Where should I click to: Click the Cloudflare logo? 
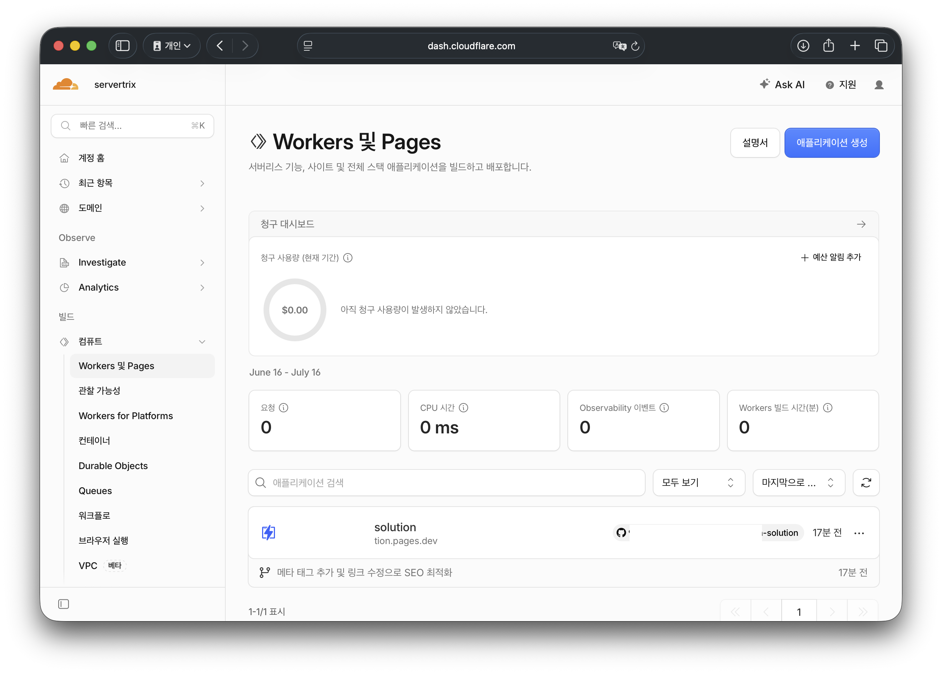(x=66, y=84)
